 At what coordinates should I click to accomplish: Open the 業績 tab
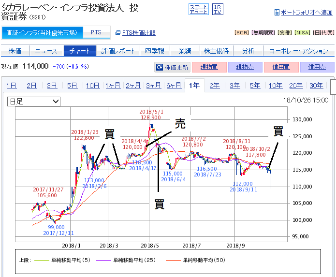tap(185, 51)
